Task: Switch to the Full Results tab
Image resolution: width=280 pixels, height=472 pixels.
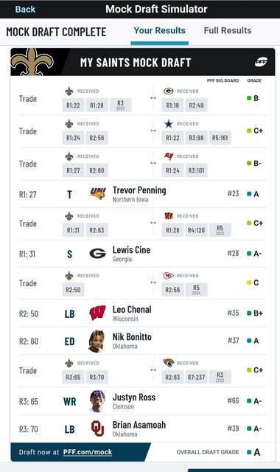Action: (x=228, y=30)
